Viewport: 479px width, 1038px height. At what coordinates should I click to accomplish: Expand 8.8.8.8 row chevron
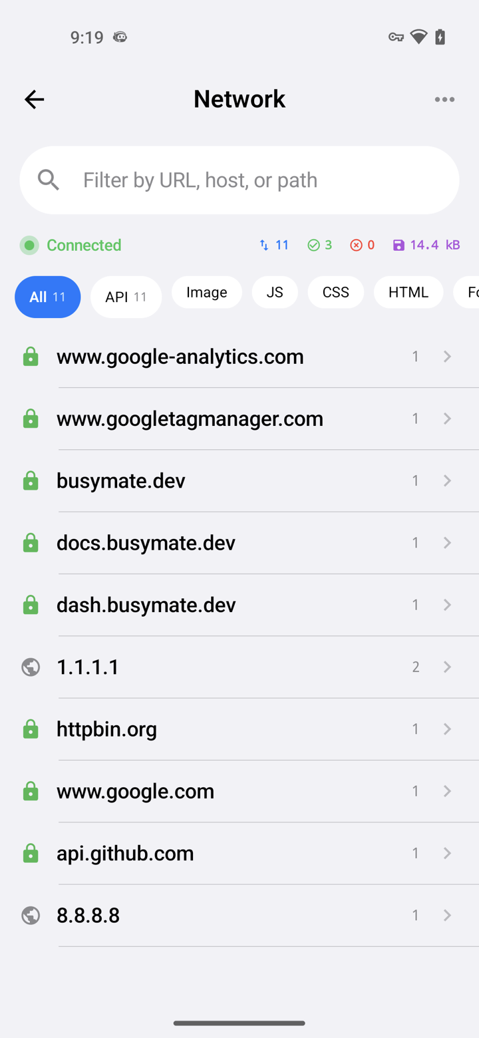click(x=447, y=916)
